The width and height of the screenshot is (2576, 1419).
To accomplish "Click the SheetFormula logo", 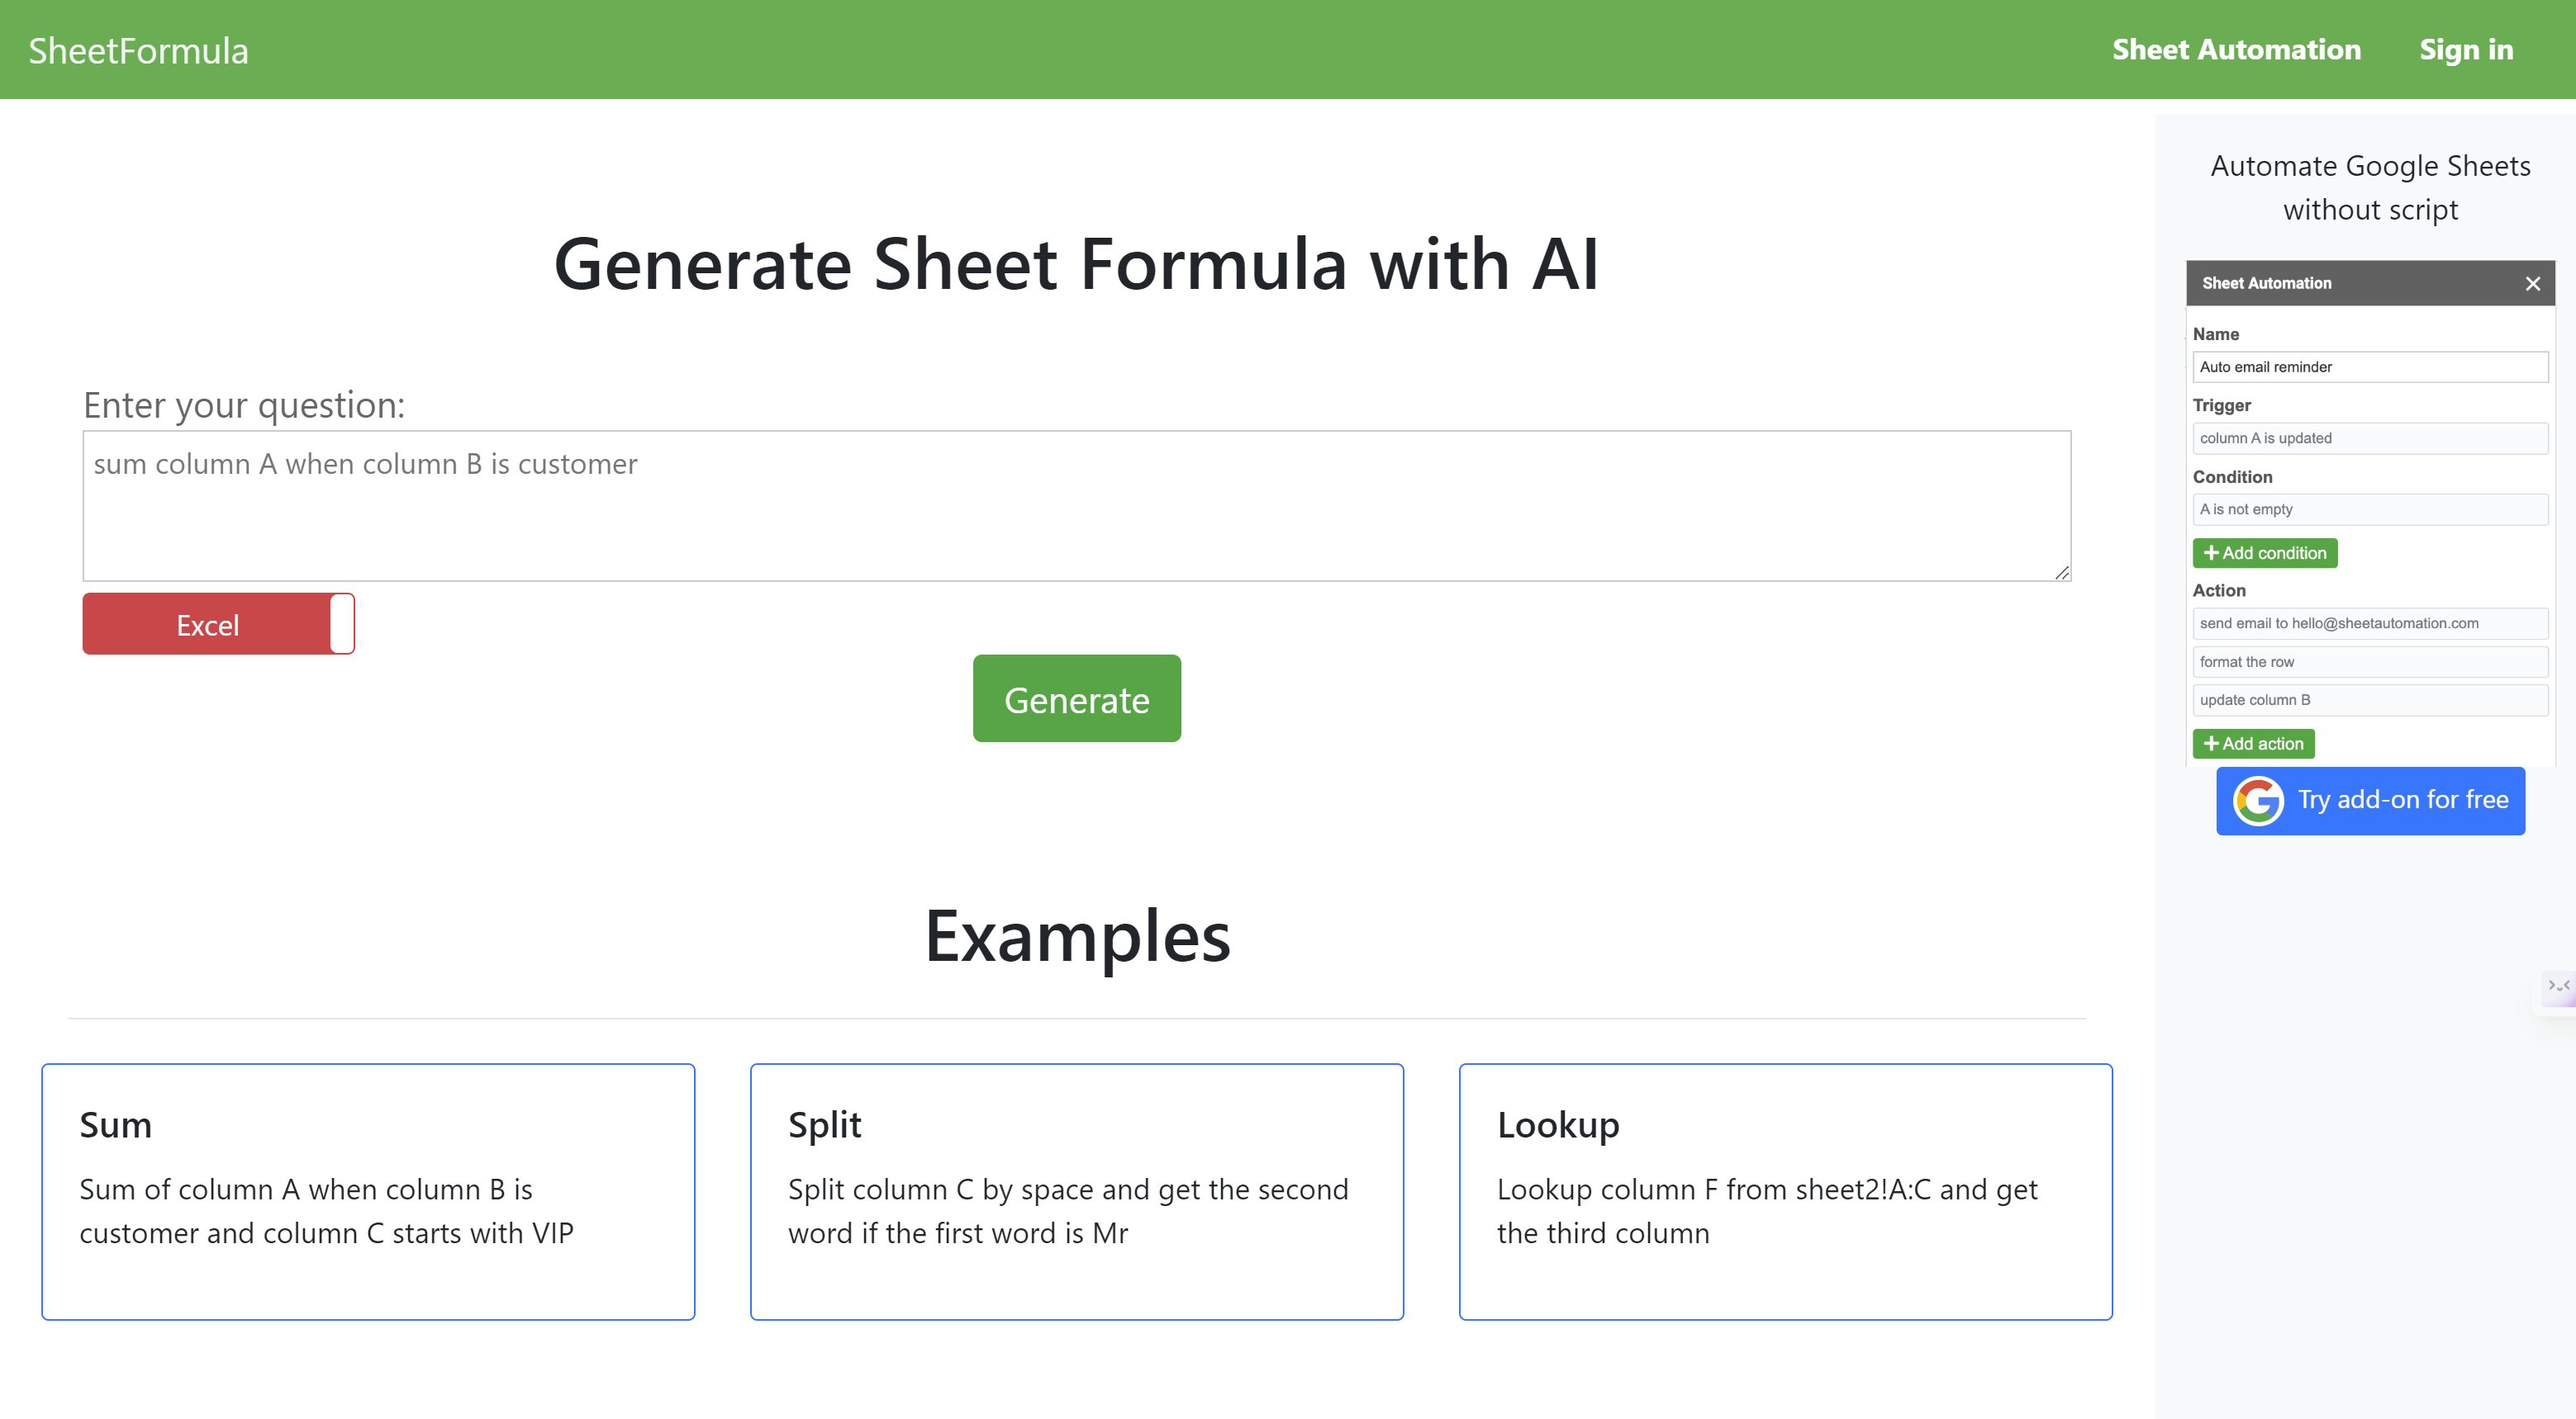I will [x=138, y=49].
